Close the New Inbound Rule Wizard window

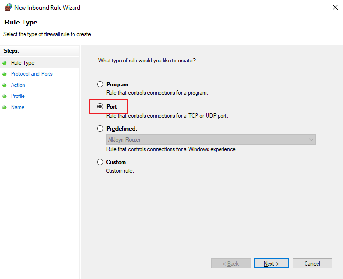335,7
